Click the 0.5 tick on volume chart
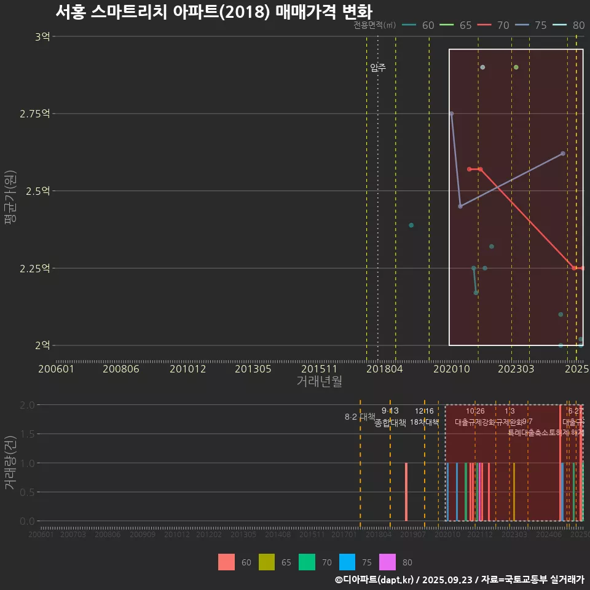 pos(27,492)
